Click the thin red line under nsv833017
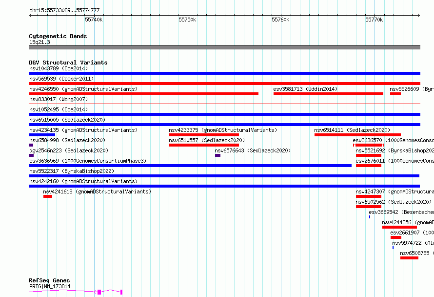Viewport: 434px width, 297px height. [x=224, y=104]
